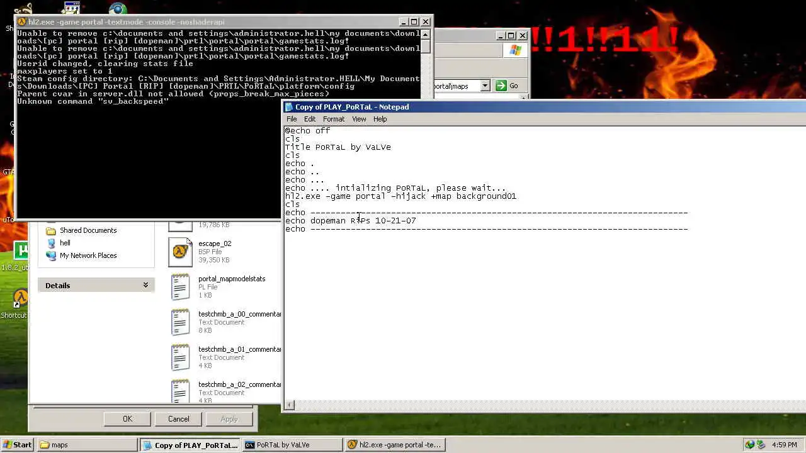Image resolution: width=806 pixels, height=453 pixels.
Task: Click 'maxplayers set to 1' console line
Action: tap(65, 71)
